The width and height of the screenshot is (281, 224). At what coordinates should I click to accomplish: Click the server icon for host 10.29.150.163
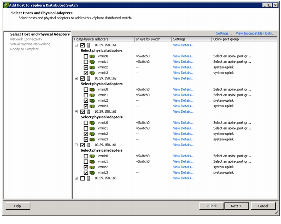89,112
